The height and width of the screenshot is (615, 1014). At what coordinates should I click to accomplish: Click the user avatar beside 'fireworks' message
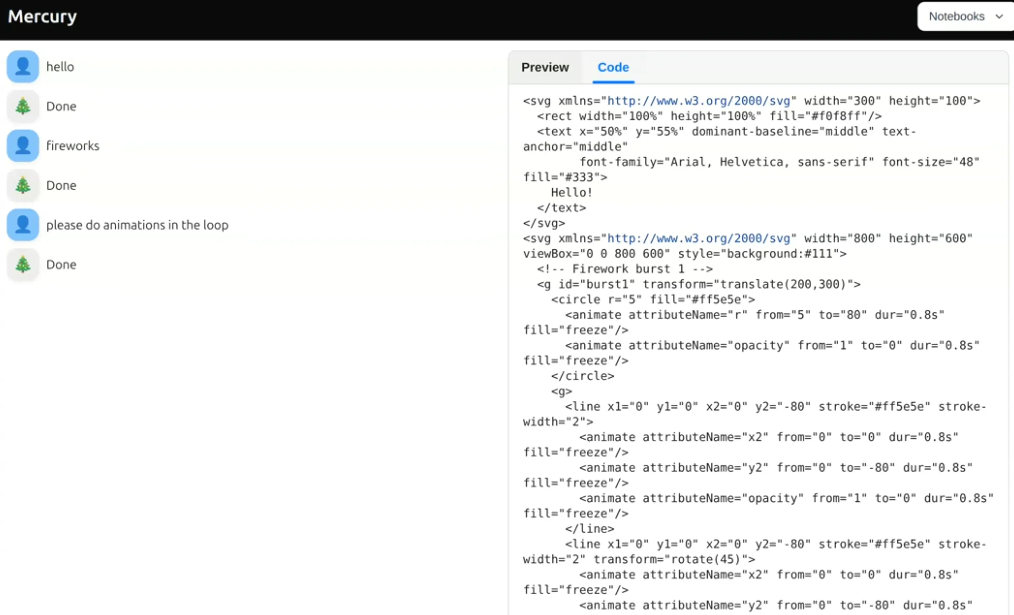(23, 146)
